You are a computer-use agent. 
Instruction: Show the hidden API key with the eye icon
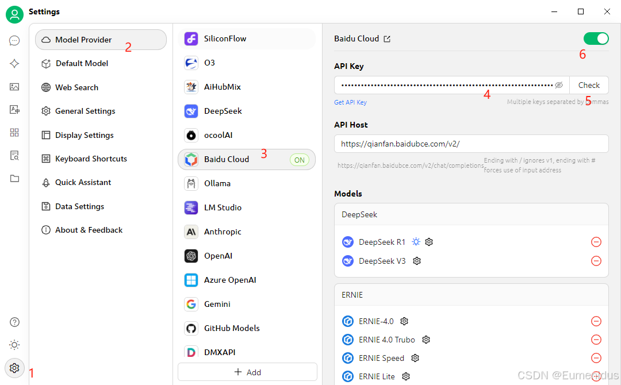pyautogui.click(x=559, y=85)
